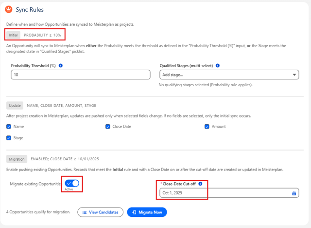Click the list icon in View Candidates
The height and width of the screenshot is (228, 311).
point(85,212)
